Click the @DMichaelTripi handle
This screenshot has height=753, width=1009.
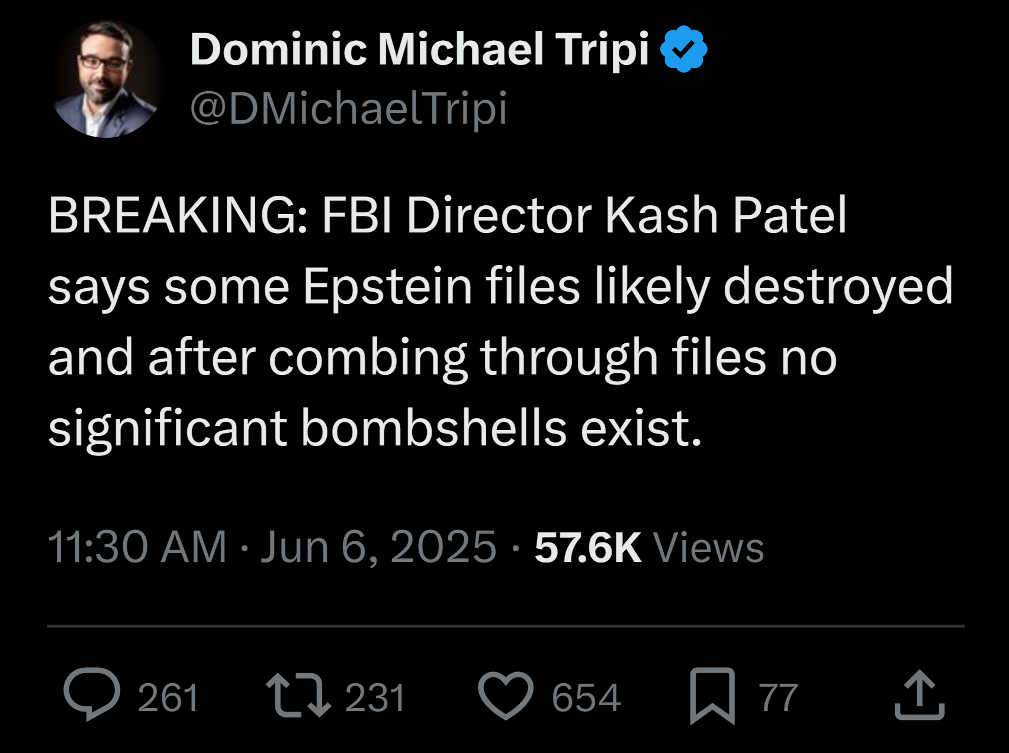pos(348,109)
